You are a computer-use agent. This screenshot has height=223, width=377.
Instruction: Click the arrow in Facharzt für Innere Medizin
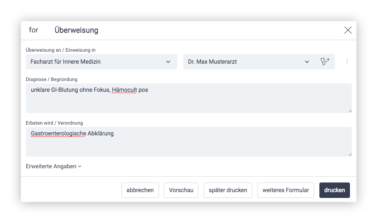click(x=168, y=62)
